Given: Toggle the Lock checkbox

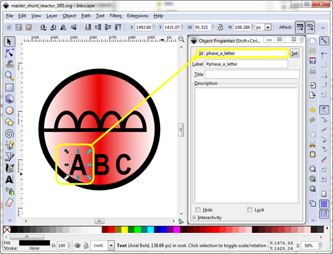Looking at the screenshot, I should click(250, 210).
